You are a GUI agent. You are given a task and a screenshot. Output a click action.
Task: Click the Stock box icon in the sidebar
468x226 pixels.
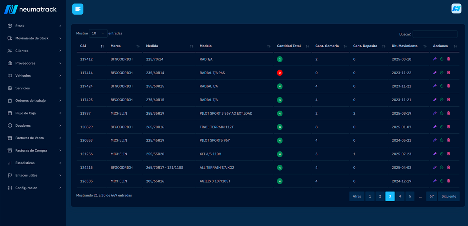click(10, 26)
